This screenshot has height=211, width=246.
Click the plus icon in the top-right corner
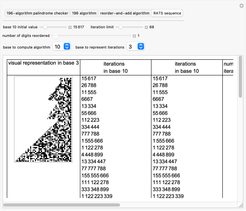[x=242, y=6]
